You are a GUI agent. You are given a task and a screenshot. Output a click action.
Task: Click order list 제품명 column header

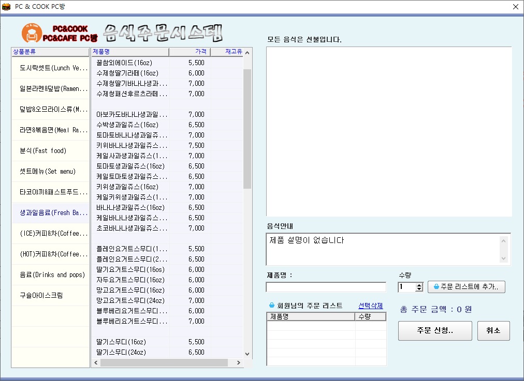(311, 316)
